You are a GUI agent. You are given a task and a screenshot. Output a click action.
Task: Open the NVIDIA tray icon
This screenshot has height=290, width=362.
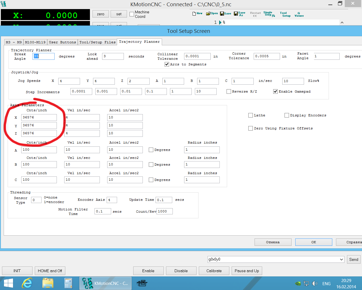tap(298, 283)
